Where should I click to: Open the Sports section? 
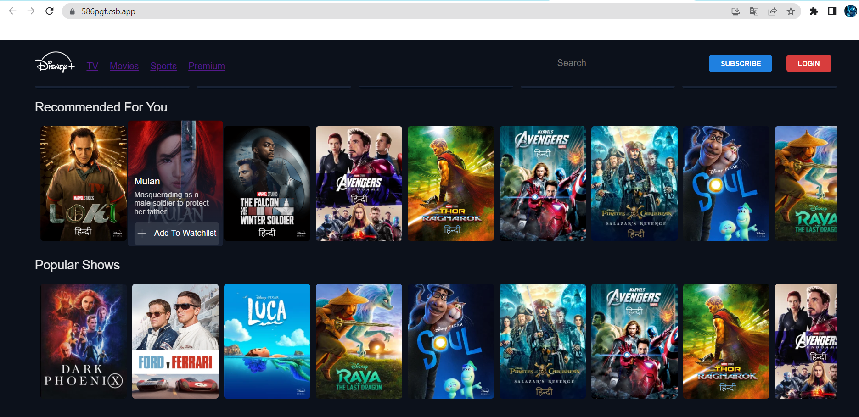[x=163, y=66]
